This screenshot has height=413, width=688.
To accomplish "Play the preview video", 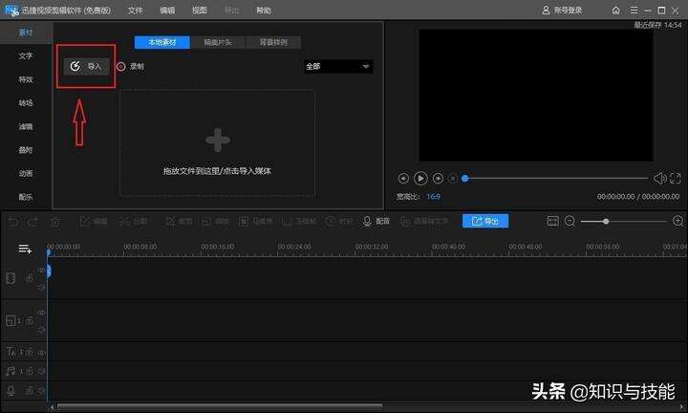I will point(420,178).
